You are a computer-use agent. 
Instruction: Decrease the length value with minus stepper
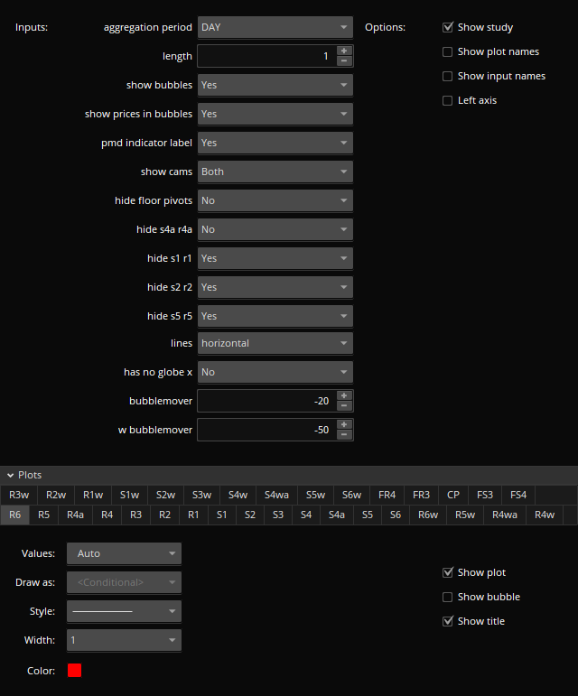344,61
